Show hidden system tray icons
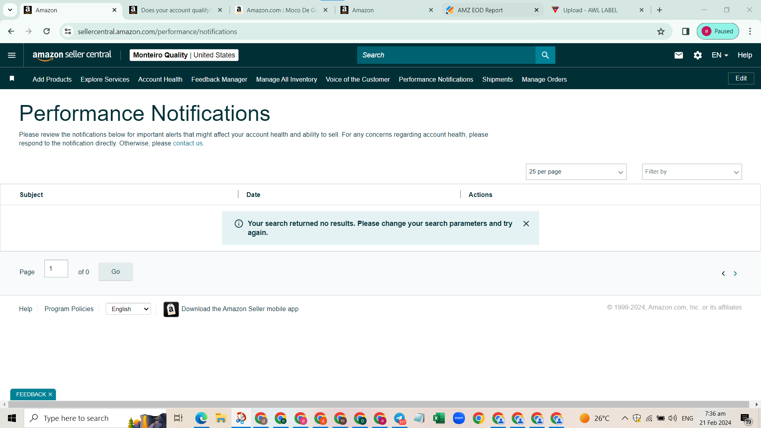The height and width of the screenshot is (428, 761). (x=625, y=418)
